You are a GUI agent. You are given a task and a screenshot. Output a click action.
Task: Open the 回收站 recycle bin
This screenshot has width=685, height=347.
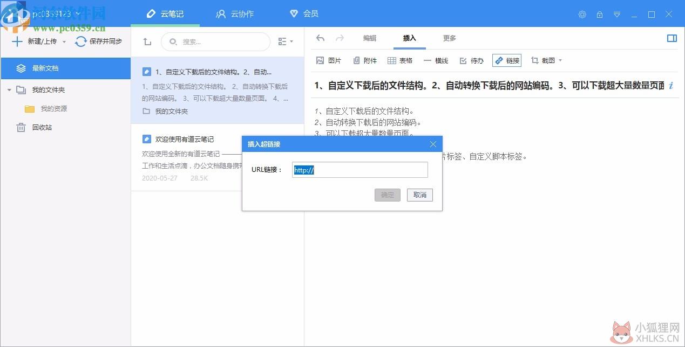click(x=42, y=128)
